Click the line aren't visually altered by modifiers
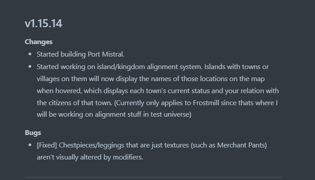Image resolution: width=315 pixels, height=180 pixels. 90,157
